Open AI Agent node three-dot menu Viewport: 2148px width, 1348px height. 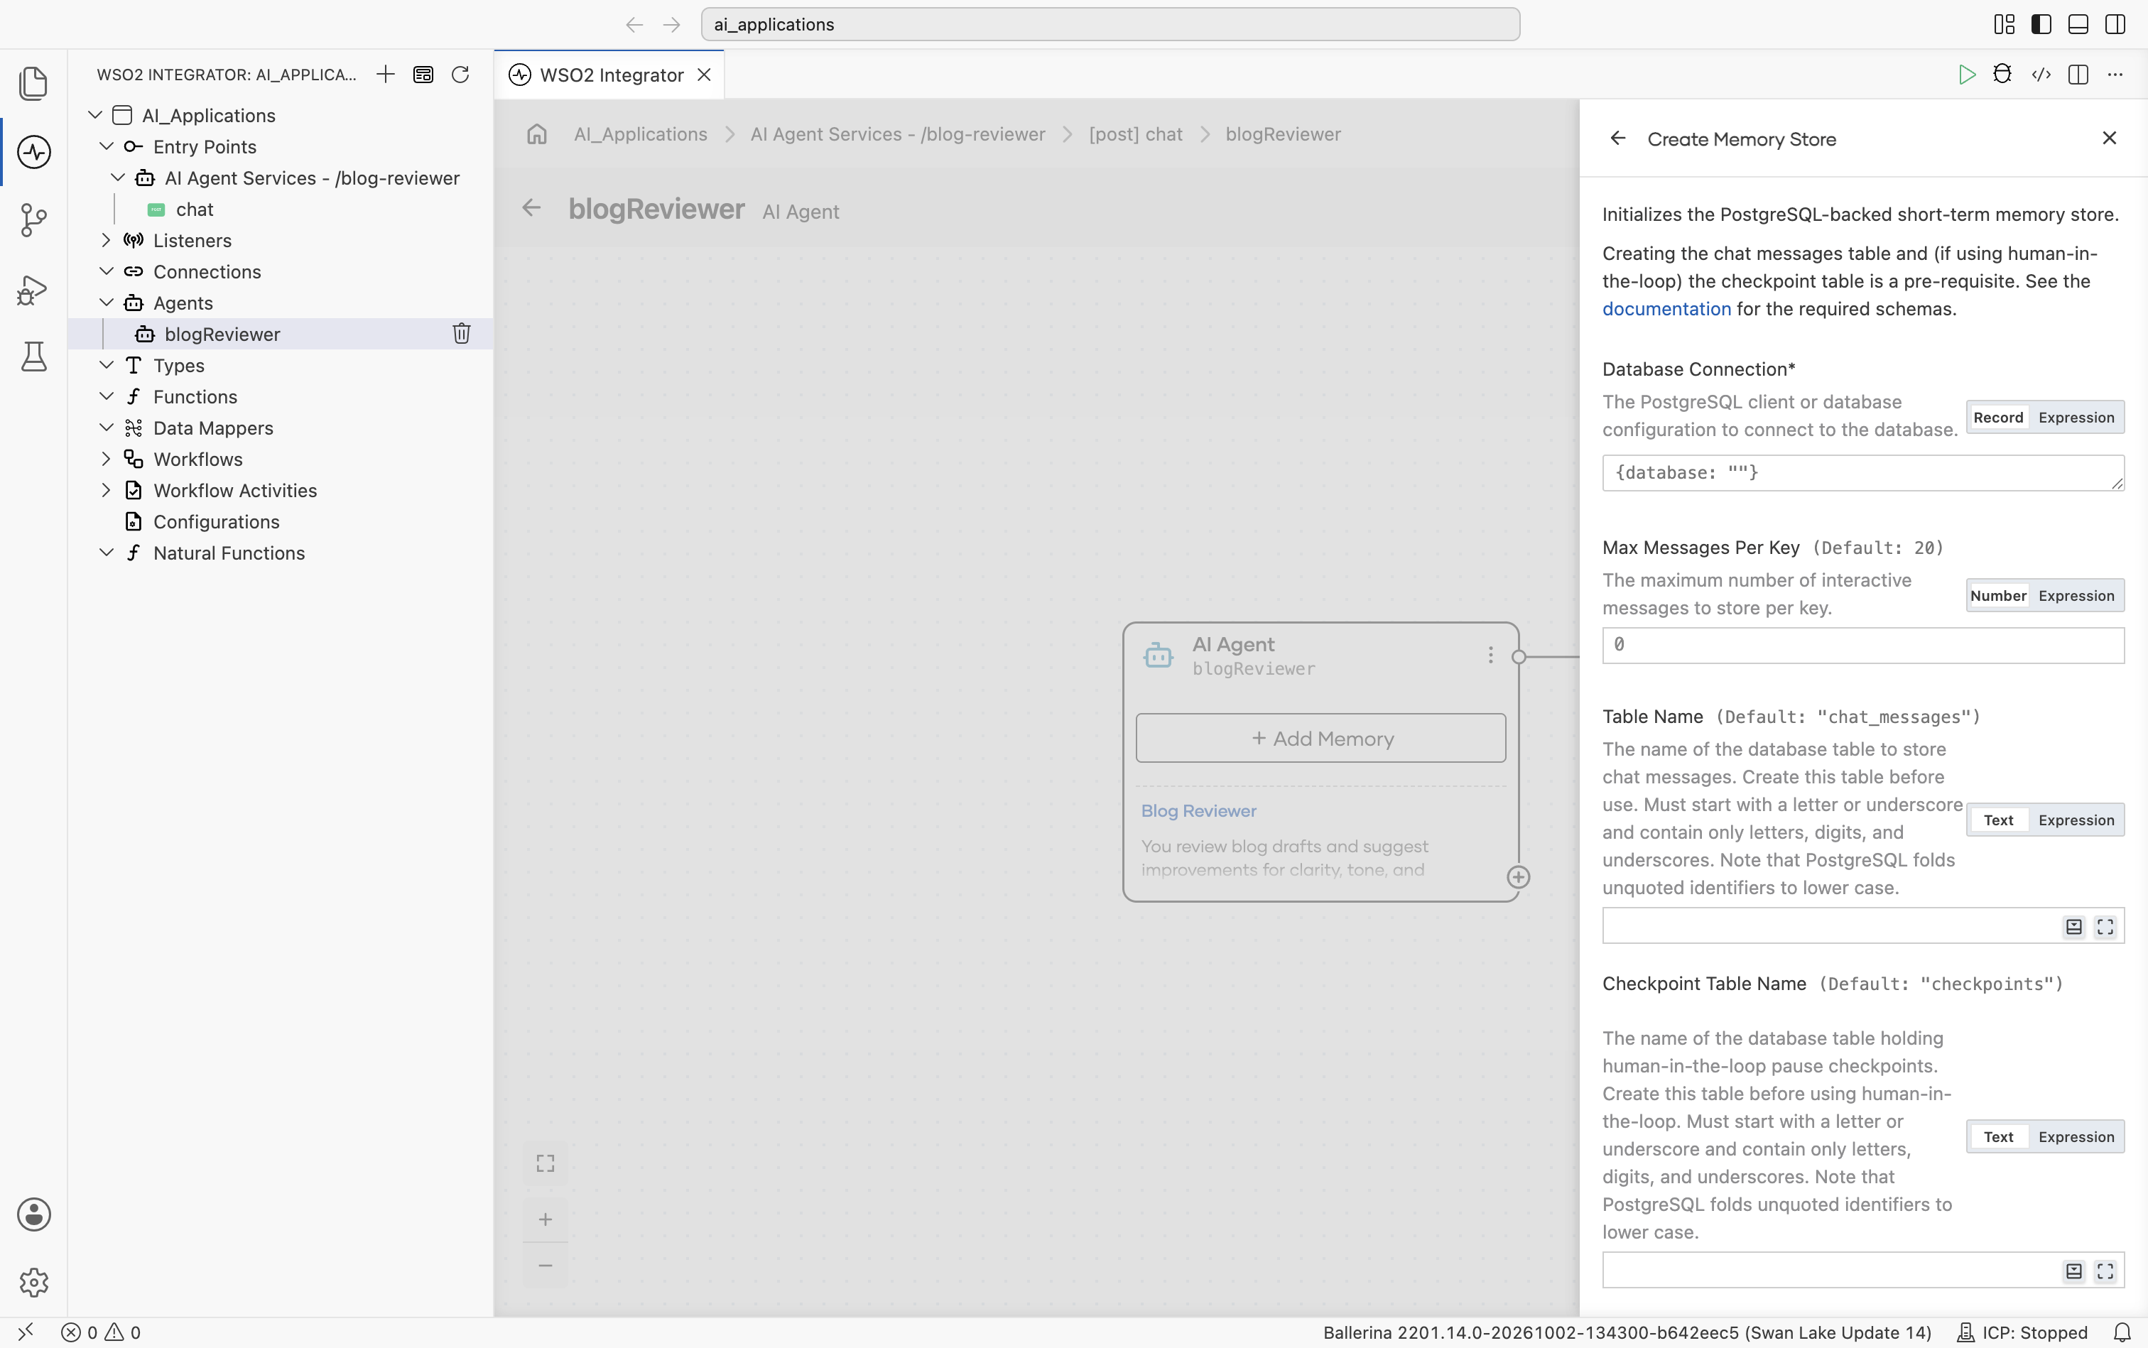click(1490, 656)
